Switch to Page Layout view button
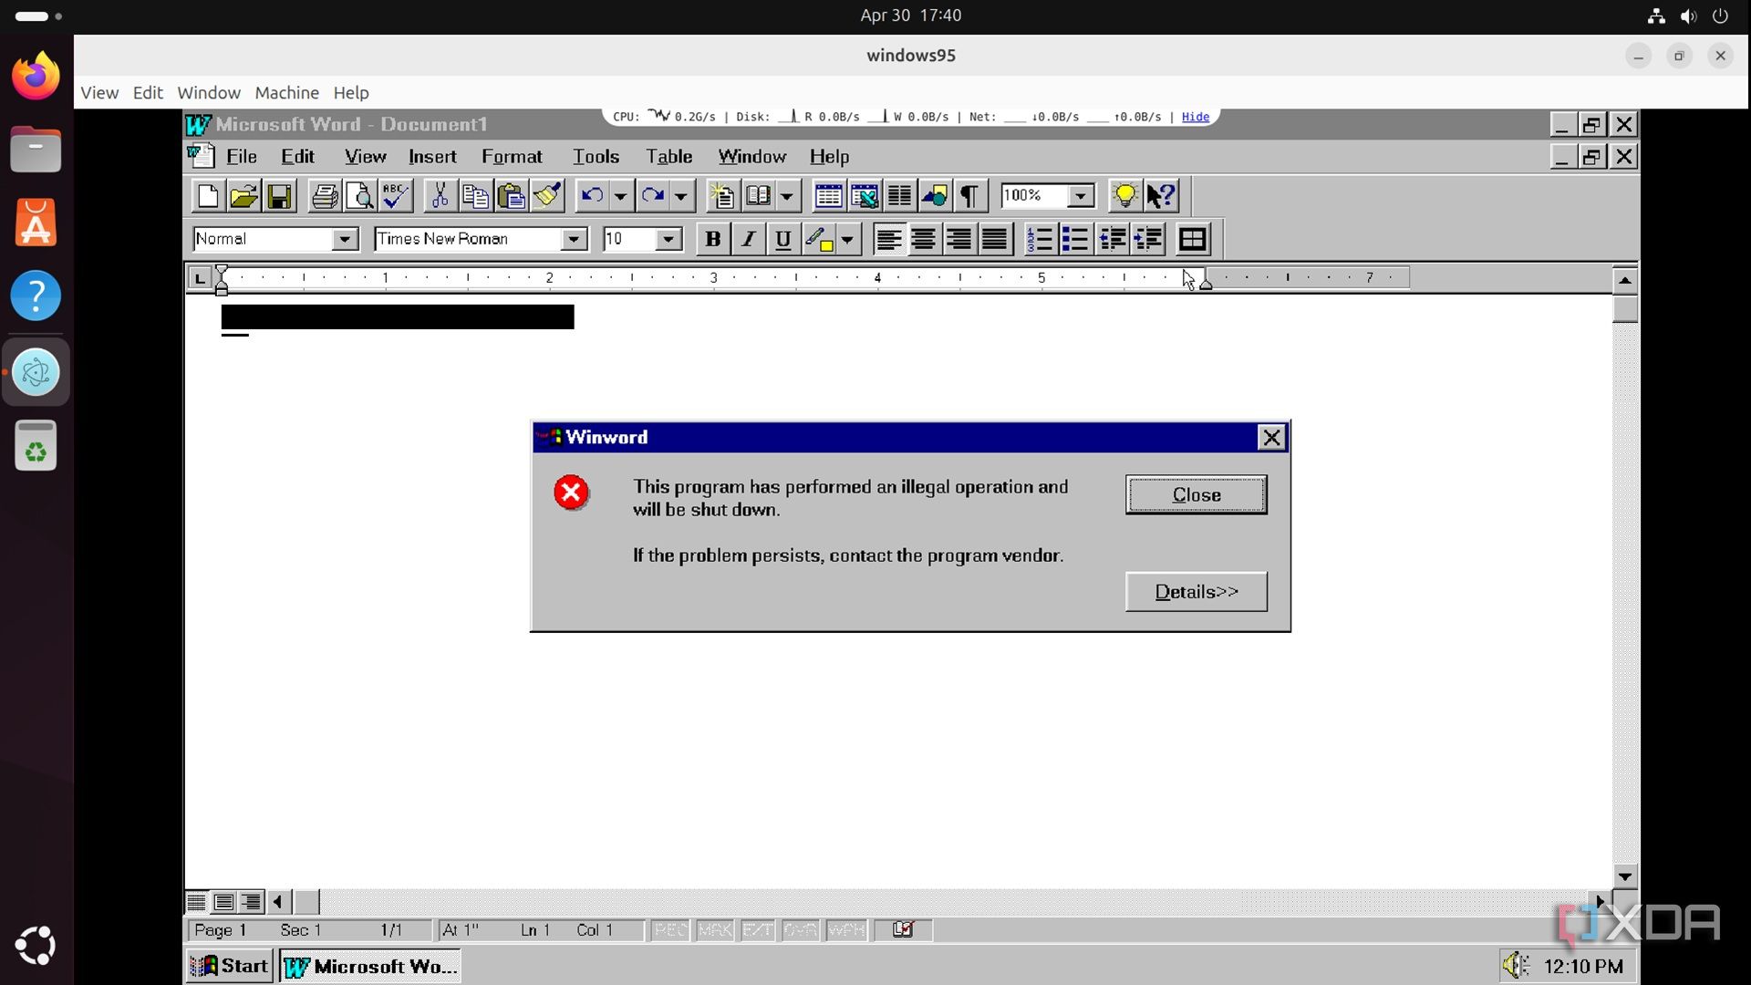This screenshot has height=985, width=1751. [x=223, y=902]
